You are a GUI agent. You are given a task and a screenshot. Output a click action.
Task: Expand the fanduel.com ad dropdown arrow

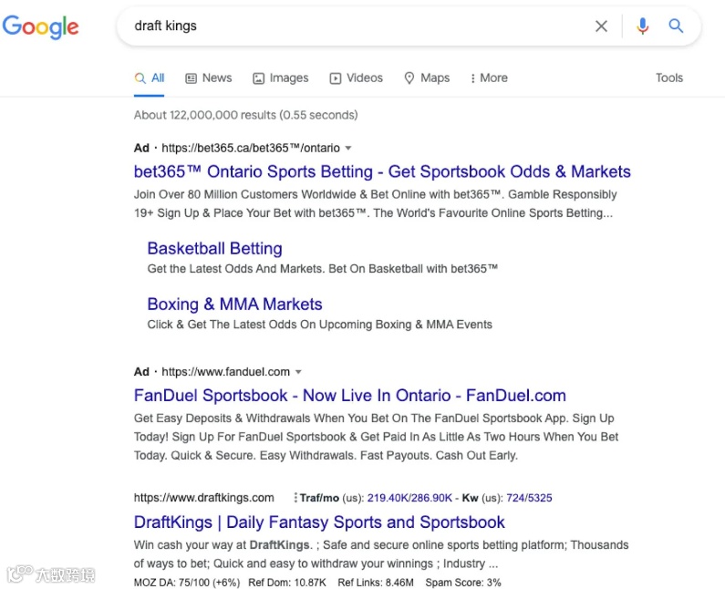[299, 372]
